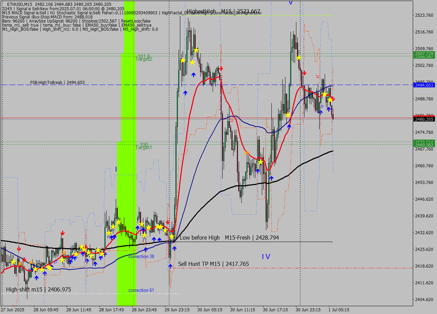This screenshot has height=314, width=437.
Task: Click the orange X marker on red moving average
Action: 247,153
